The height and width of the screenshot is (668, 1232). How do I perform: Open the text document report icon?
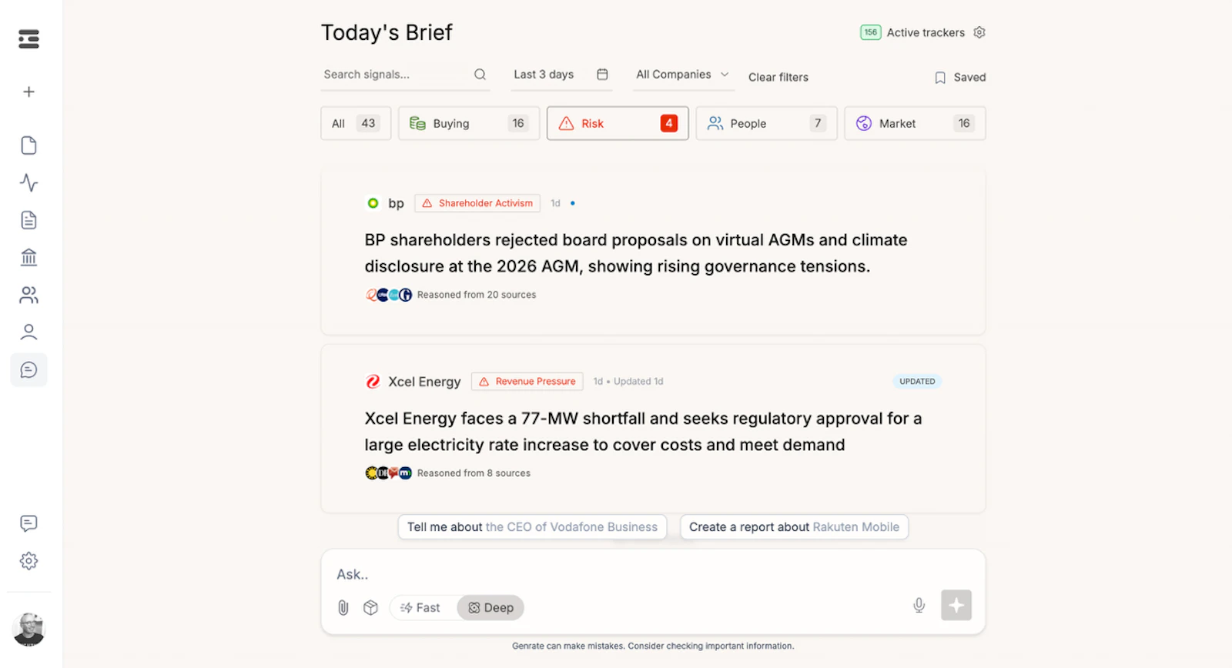tap(28, 220)
